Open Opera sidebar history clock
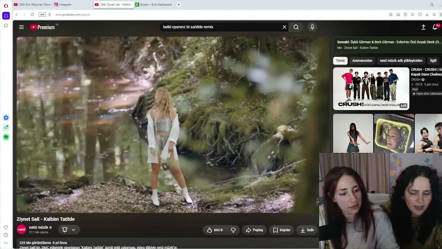 [6, 235]
